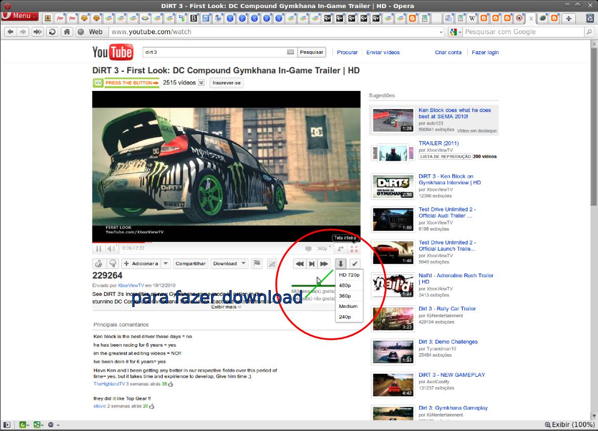Like the video with thumbs up
The image size is (598, 431).
[x=99, y=263]
